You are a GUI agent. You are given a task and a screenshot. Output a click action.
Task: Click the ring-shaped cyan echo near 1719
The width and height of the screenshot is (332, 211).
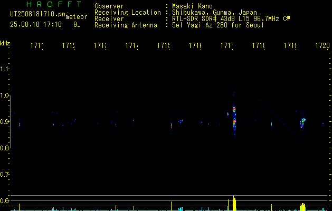302,123
